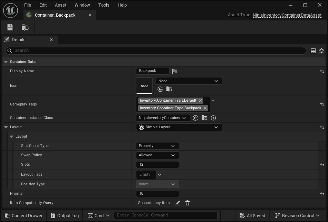Collapse the nested Layout category
The height and width of the screenshot is (222, 328).
(11, 136)
